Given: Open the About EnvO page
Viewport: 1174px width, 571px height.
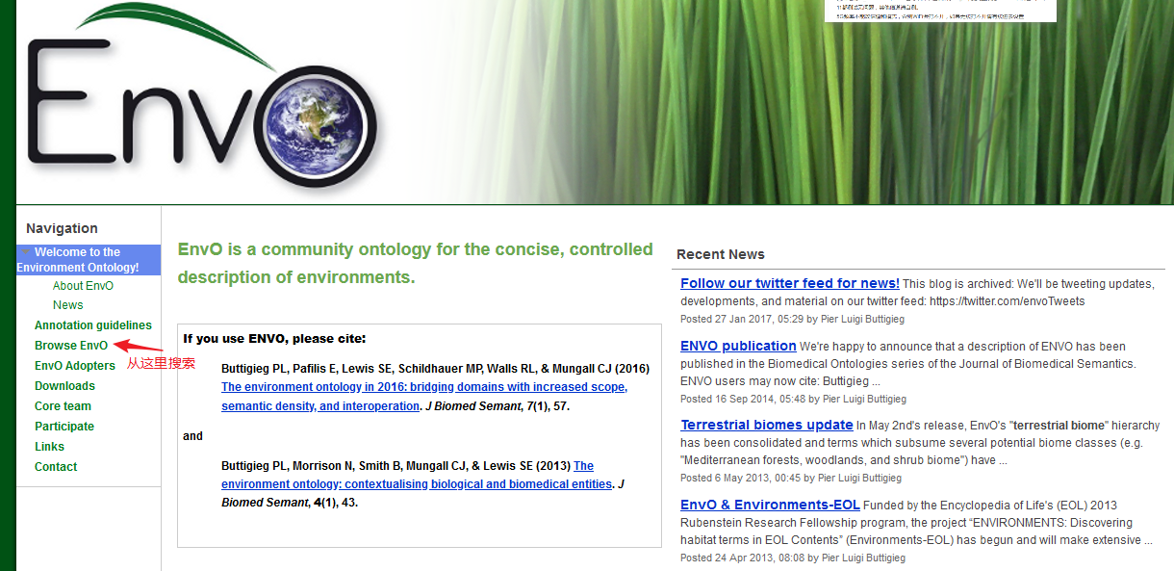Looking at the screenshot, I should 83,286.
